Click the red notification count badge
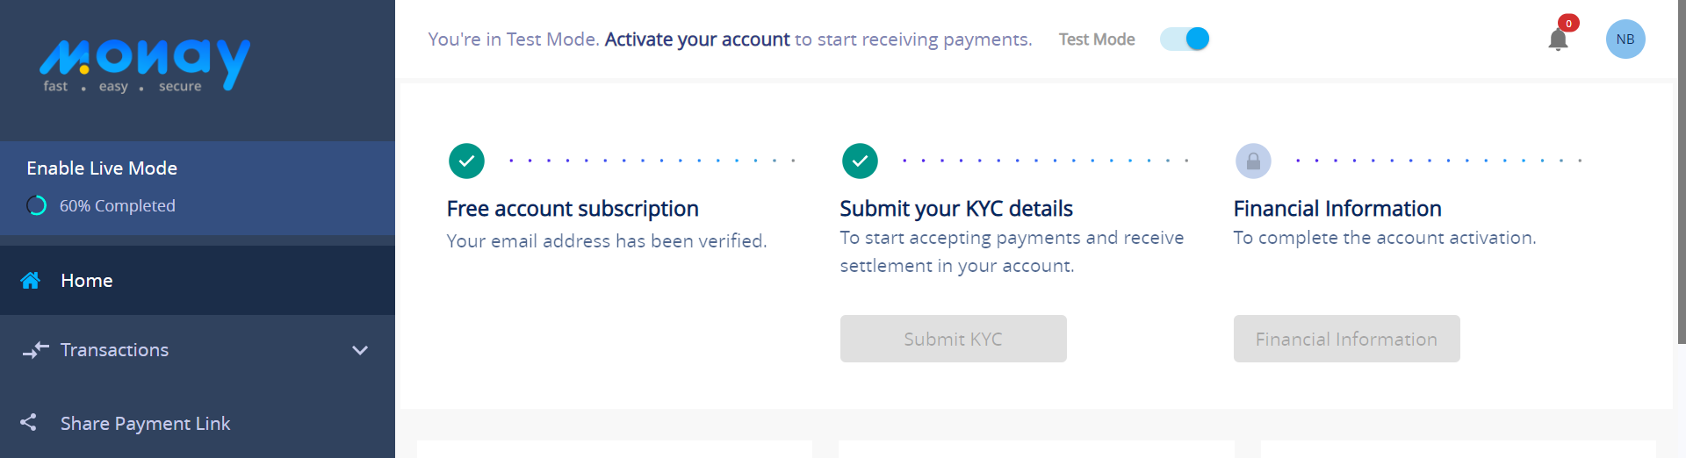 [x=1568, y=24]
